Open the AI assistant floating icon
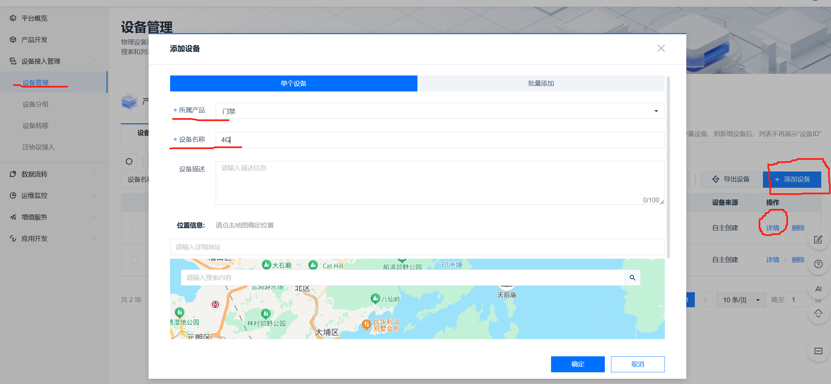 pyautogui.click(x=818, y=289)
